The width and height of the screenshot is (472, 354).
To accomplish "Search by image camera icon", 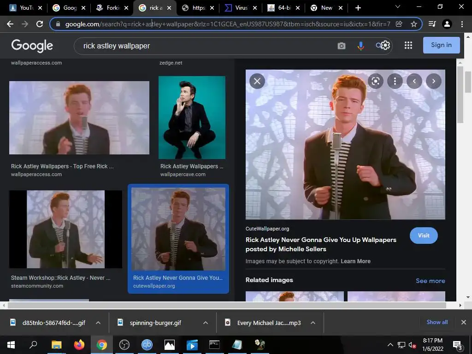I will coord(342,46).
